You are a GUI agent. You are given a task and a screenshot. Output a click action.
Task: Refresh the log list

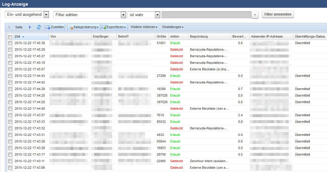pyautogui.click(x=39, y=27)
